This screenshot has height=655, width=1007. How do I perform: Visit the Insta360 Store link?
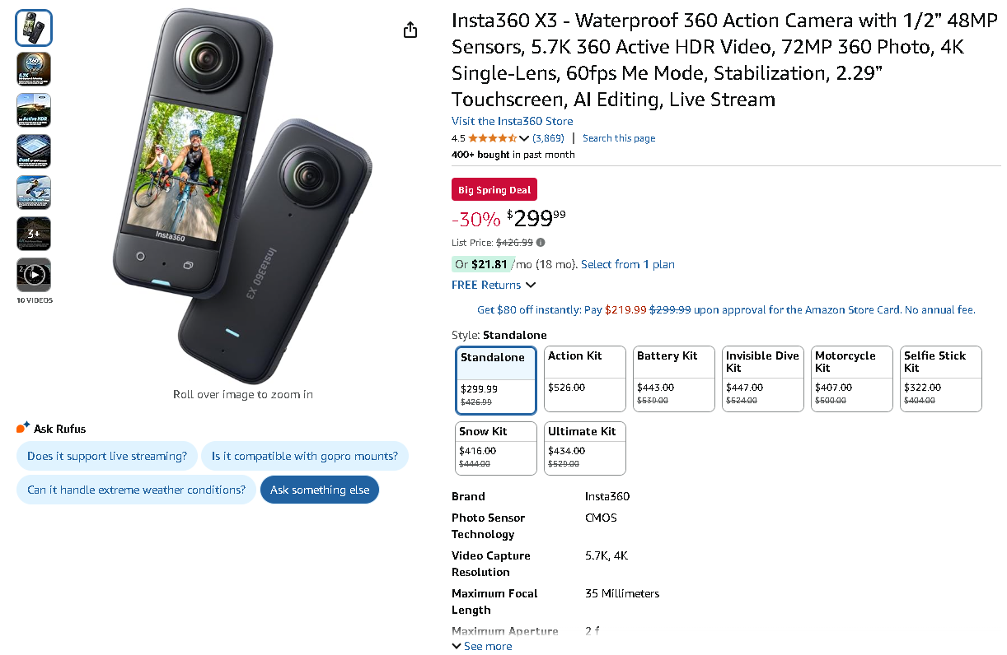tap(512, 121)
